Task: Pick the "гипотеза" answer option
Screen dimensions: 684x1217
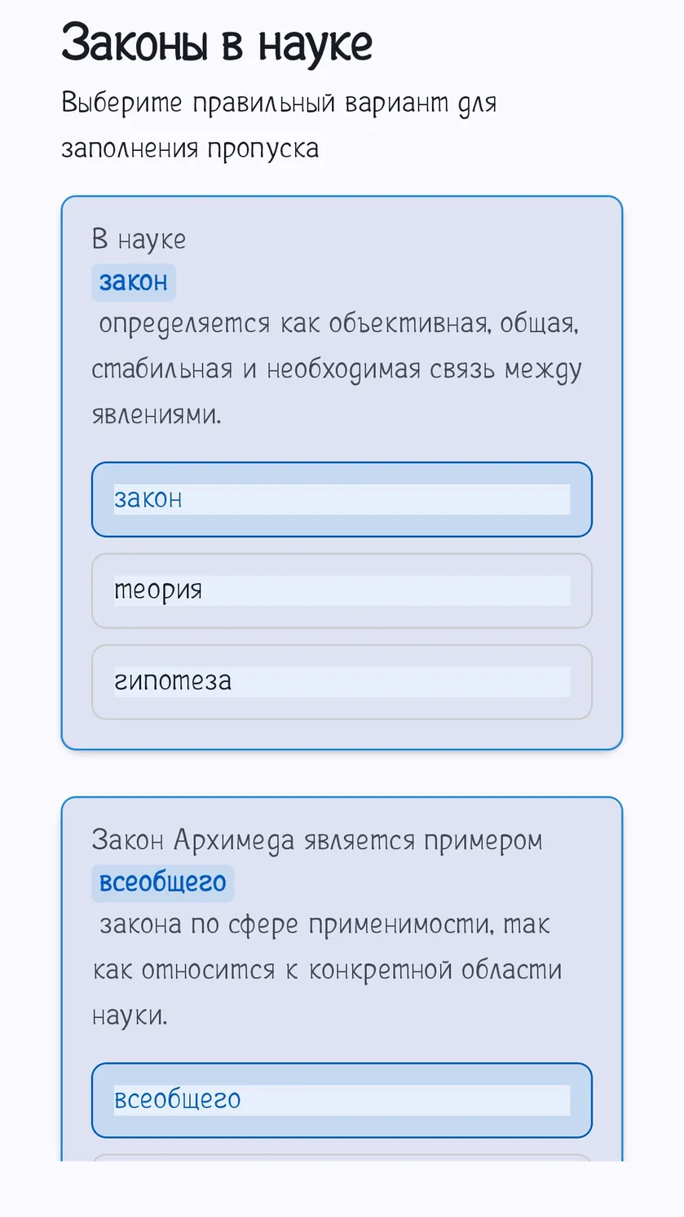Action: pos(342,682)
